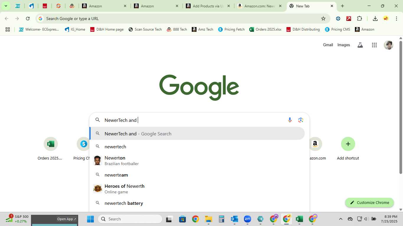
Task: Open File Explorer from the taskbar
Action: (x=209, y=219)
